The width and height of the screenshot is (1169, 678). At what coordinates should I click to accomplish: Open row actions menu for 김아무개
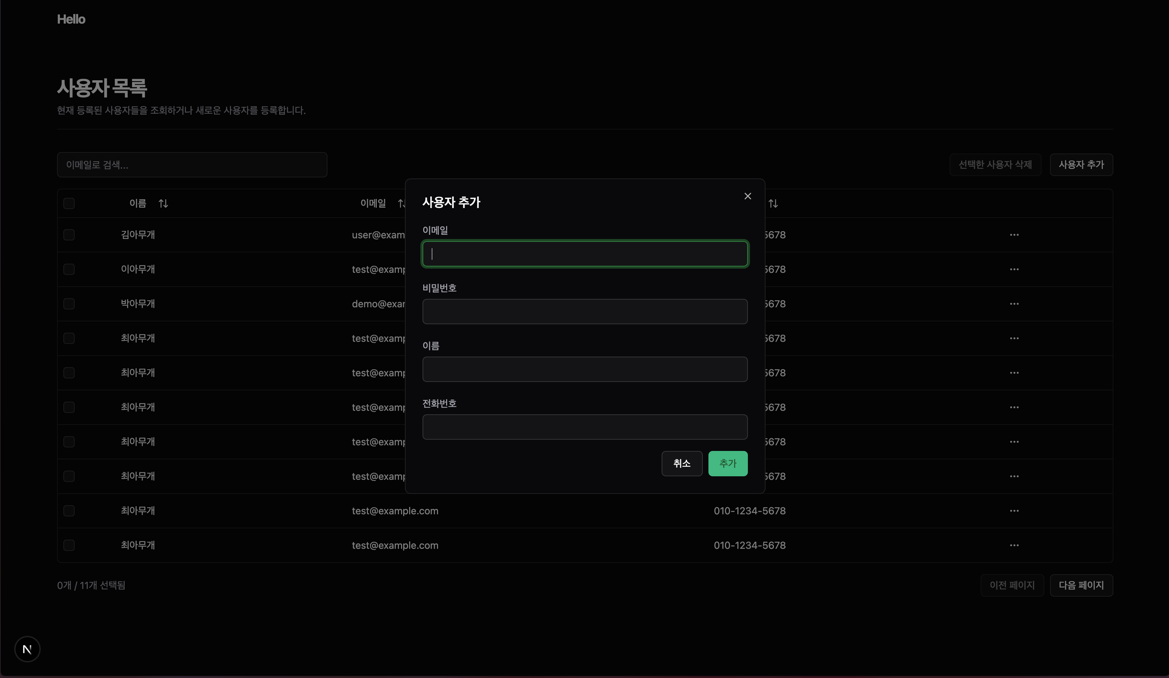1014,235
